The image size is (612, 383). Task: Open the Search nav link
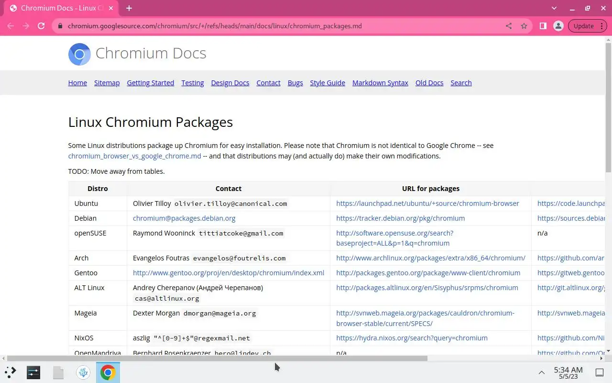coord(461,83)
